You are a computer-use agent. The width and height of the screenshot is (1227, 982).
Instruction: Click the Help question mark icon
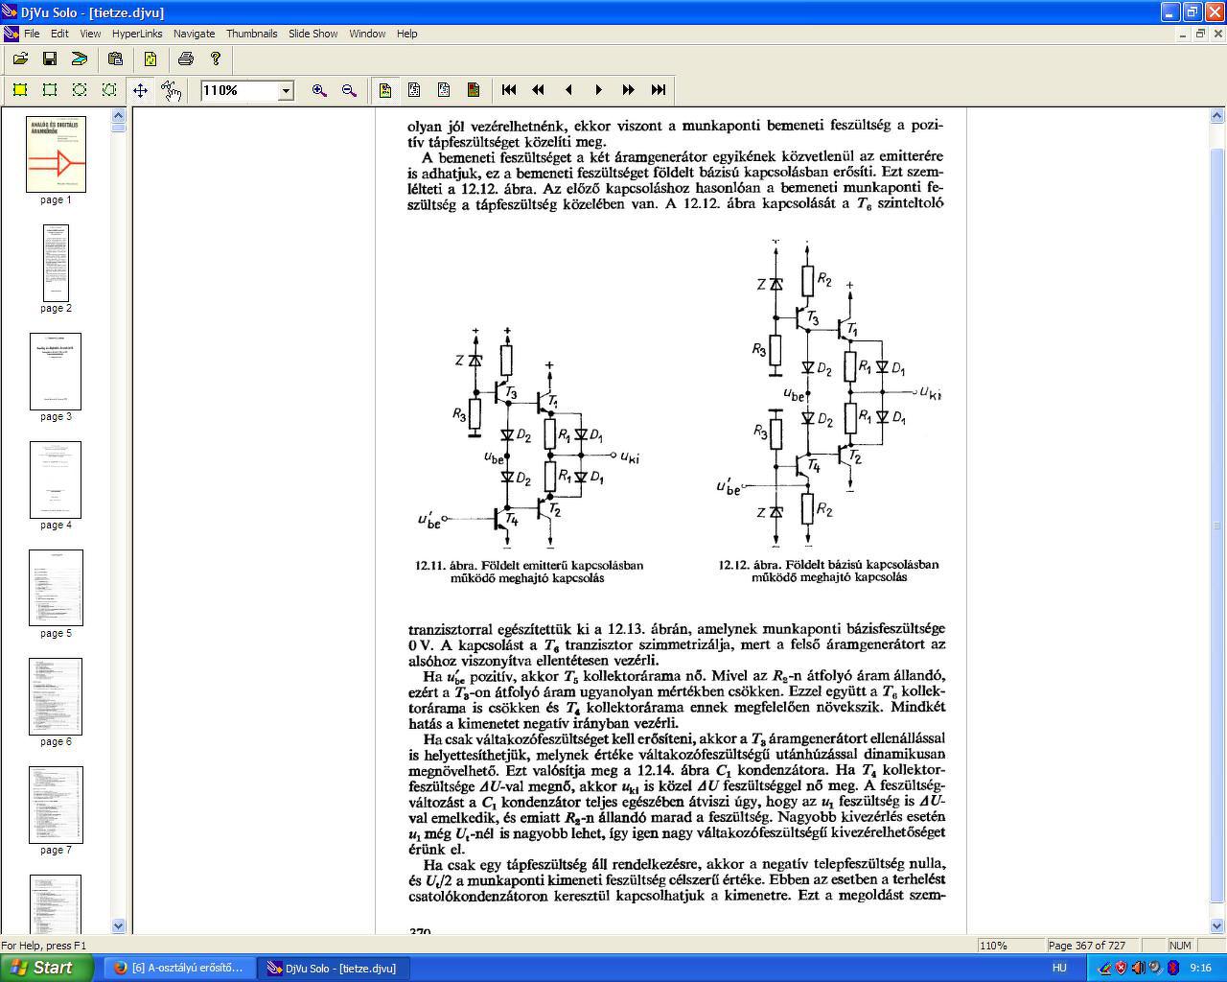coord(216,58)
